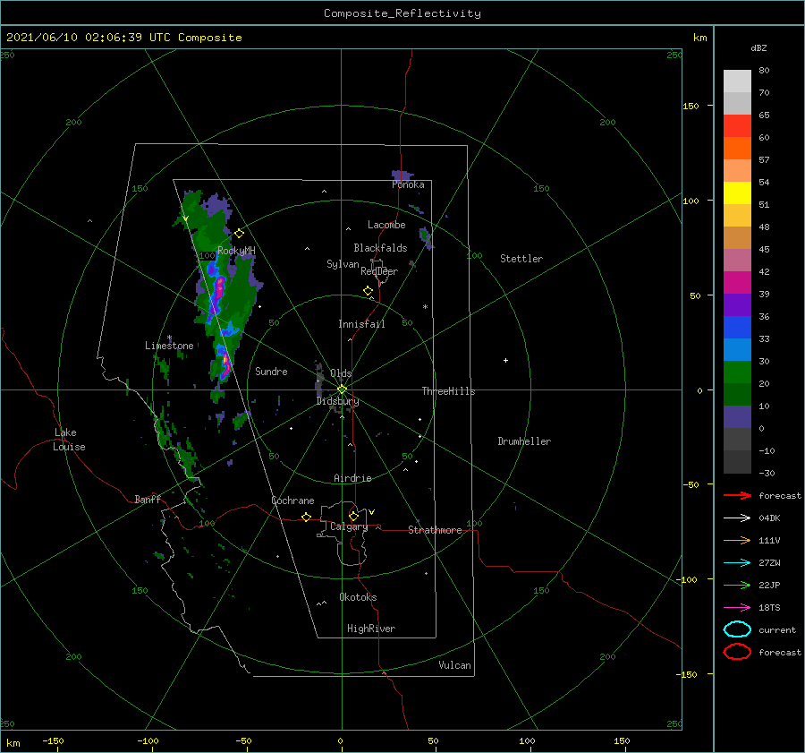The width and height of the screenshot is (805, 753).
Task: Click the yellow diamond marker inside Calgary
Action: pos(353,516)
